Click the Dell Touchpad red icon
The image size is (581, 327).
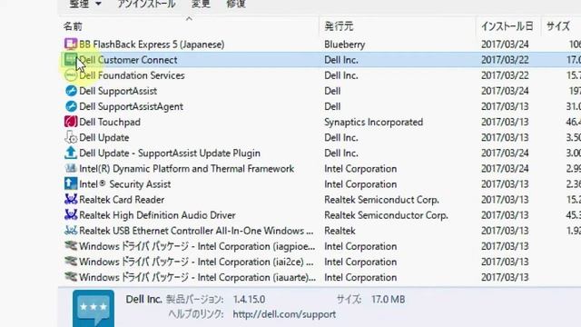(71, 122)
